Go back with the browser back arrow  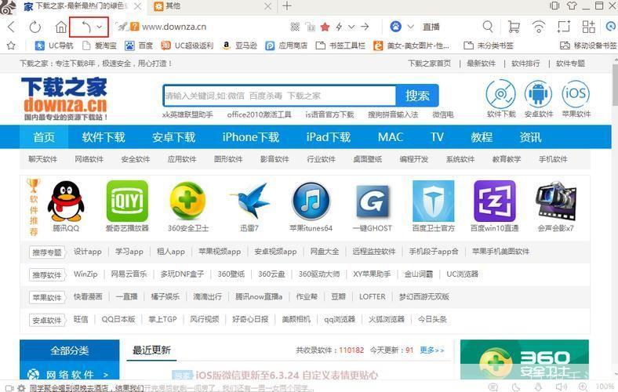tap(12, 27)
